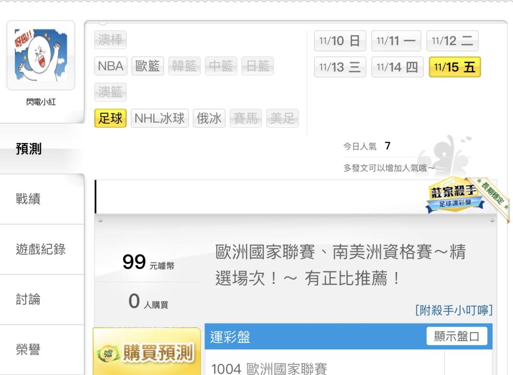Switch to date 11/13 三
The height and width of the screenshot is (375, 513).
point(340,67)
